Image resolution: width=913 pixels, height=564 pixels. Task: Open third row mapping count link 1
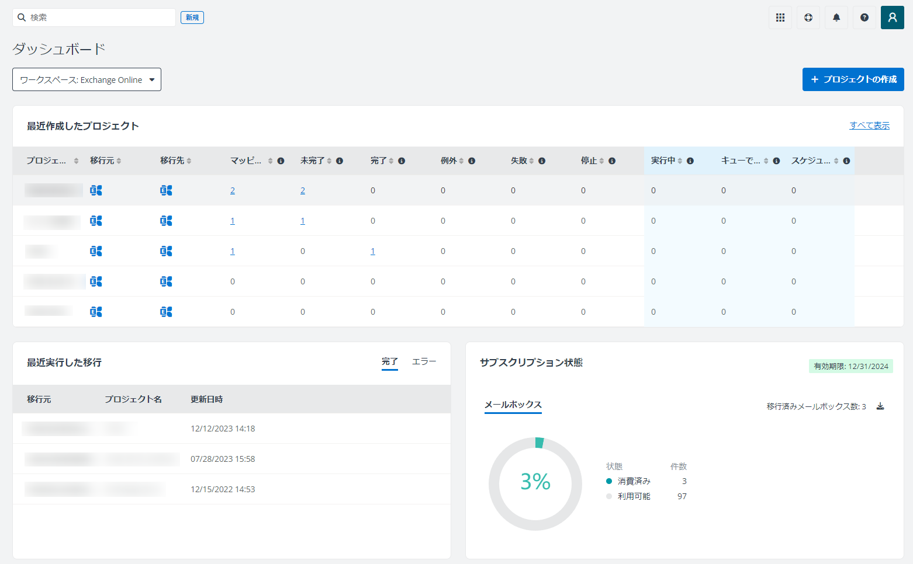[x=233, y=252]
